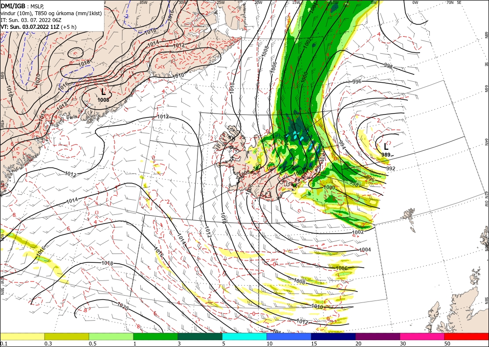Click the legend value 50
Viewport: 489px width, 347px height.
pyautogui.click(x=447, y=344)
